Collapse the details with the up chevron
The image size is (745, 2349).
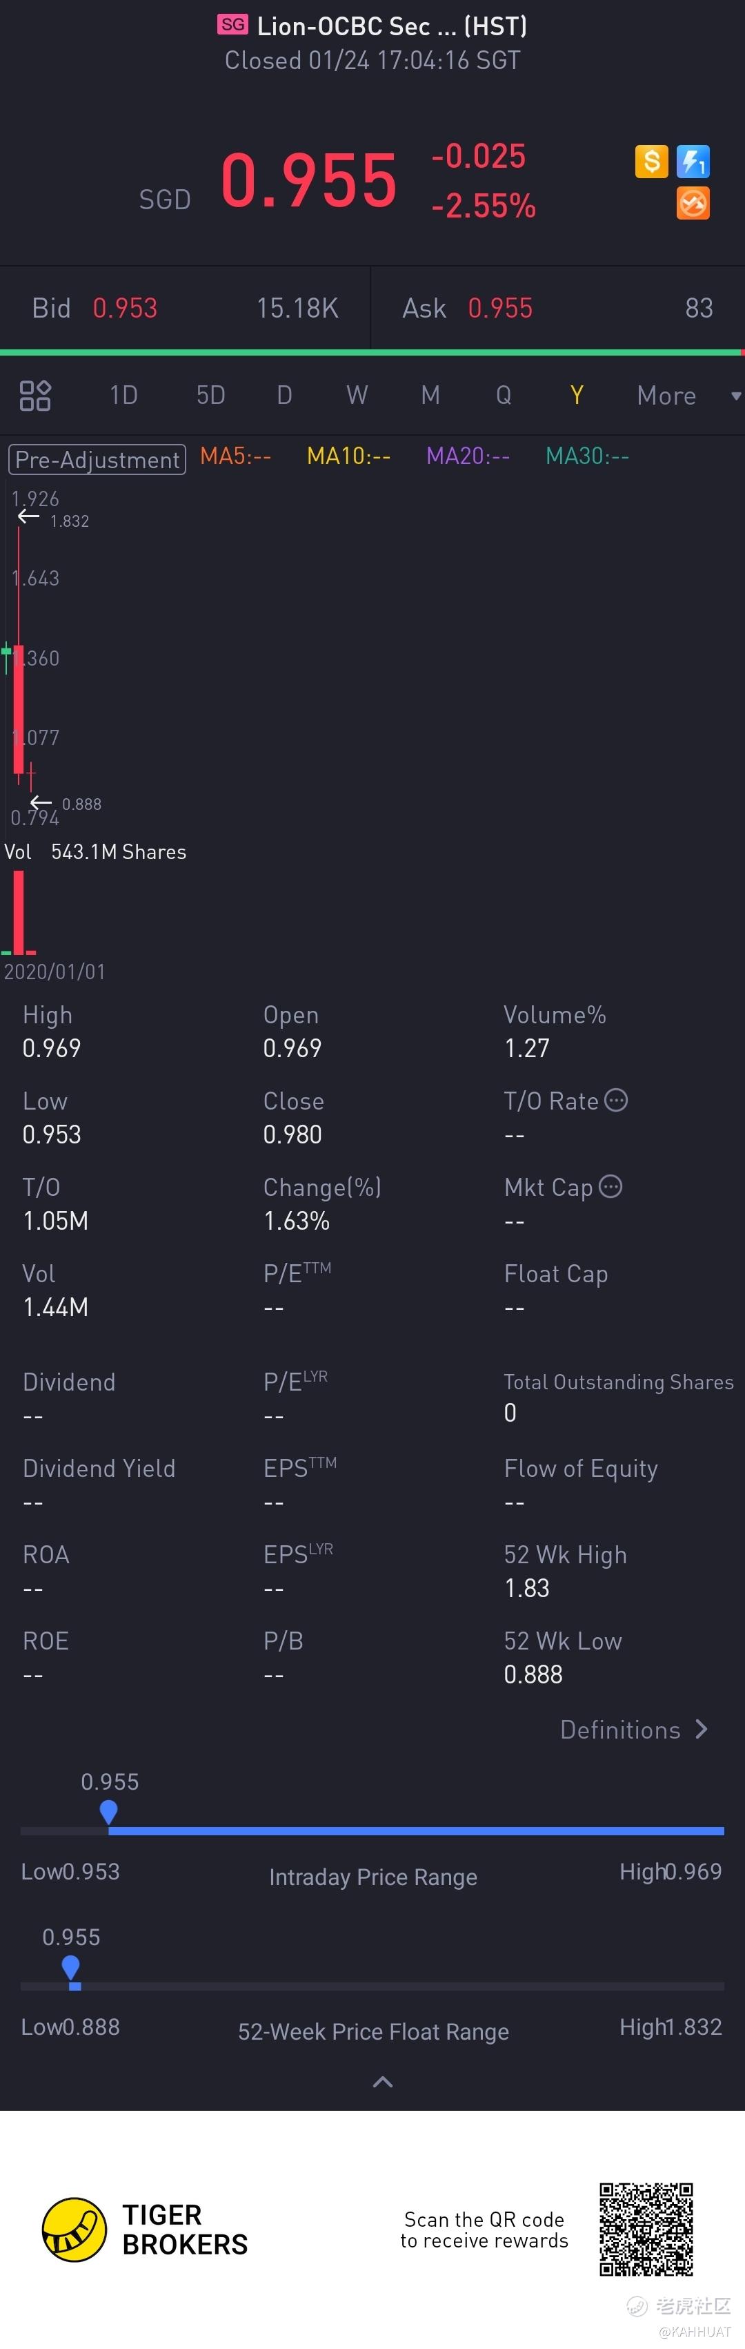[x=384, y=2081]
